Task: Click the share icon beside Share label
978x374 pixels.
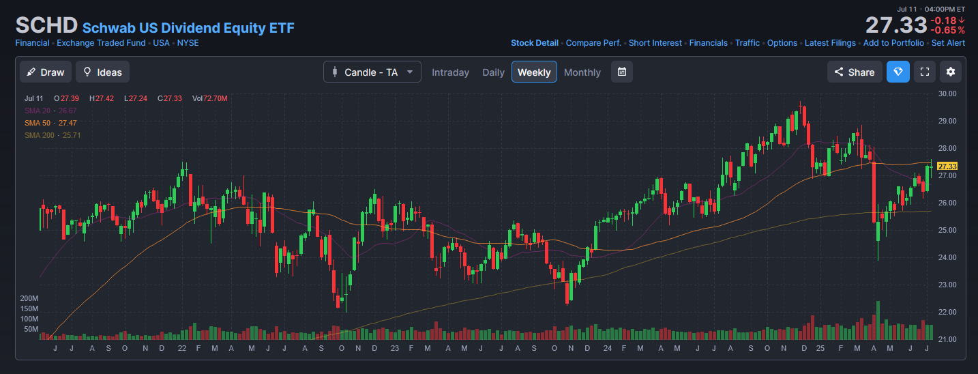Action: coord(839,72)
